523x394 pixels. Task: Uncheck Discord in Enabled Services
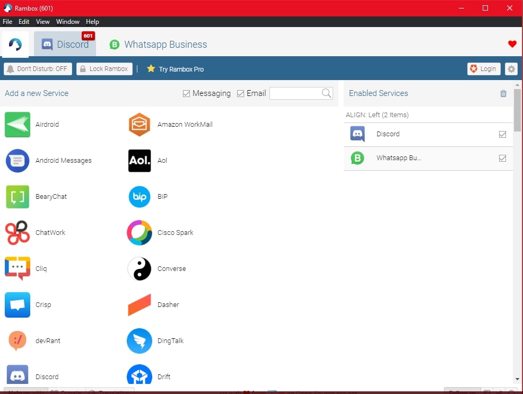pos(502,134)
